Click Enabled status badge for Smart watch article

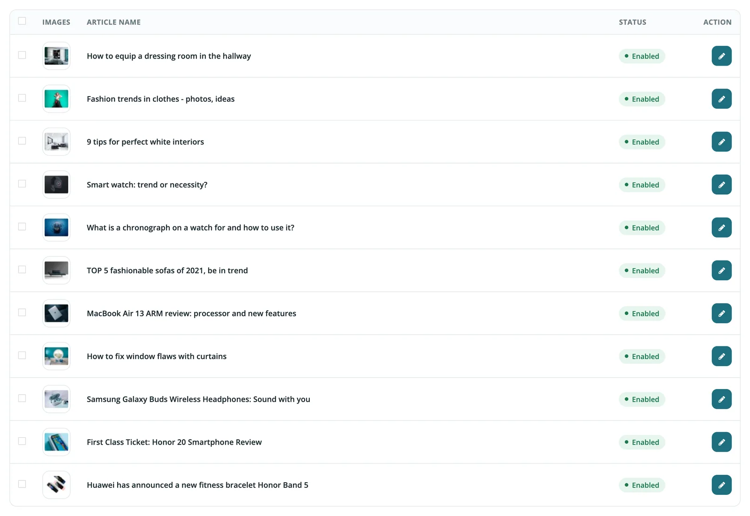642,185
